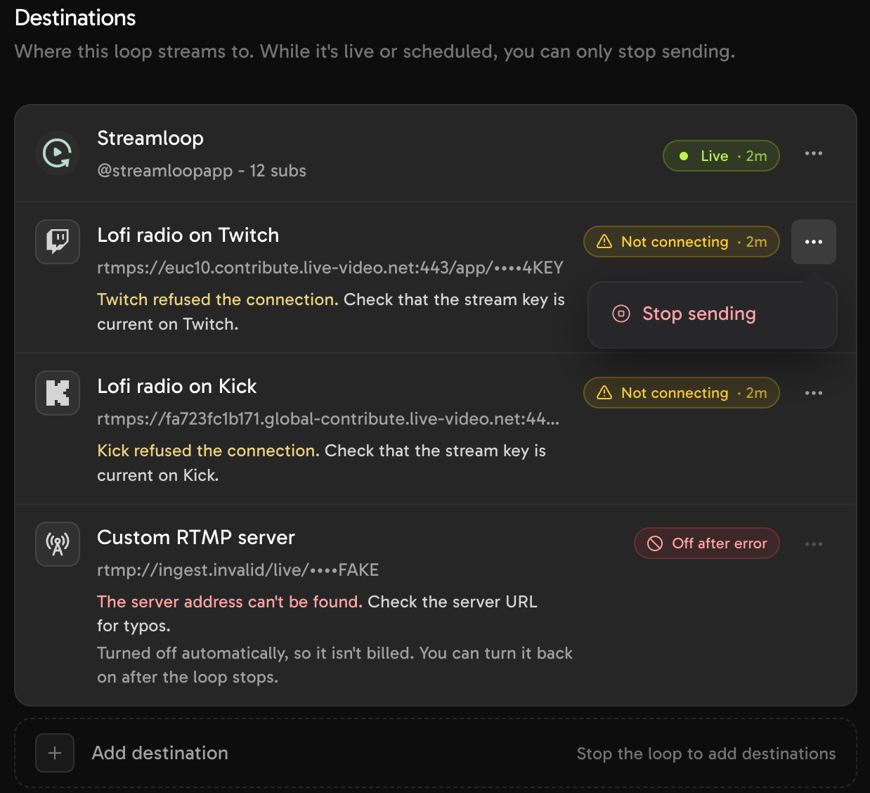Click the Streamloop channel logo icon
This screenshot has height=793, width=870.
(x=58, y=153)
